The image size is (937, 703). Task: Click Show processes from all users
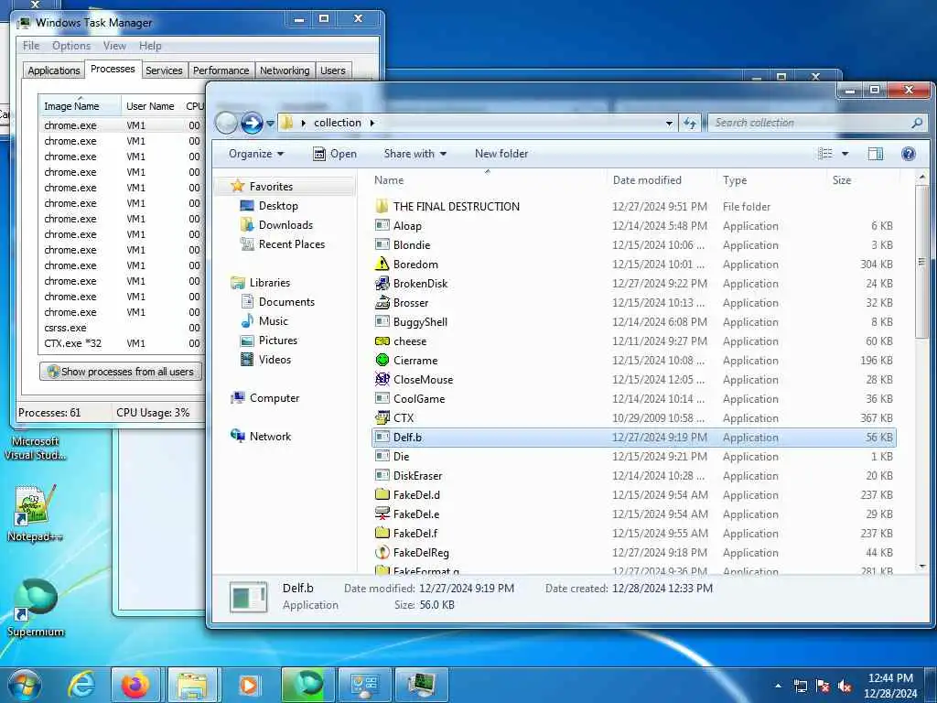point(121,372)
